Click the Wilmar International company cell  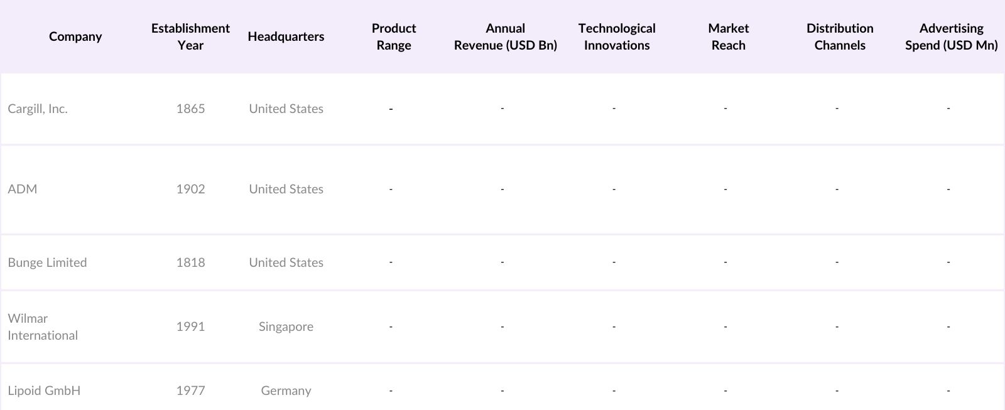[43, 326]
